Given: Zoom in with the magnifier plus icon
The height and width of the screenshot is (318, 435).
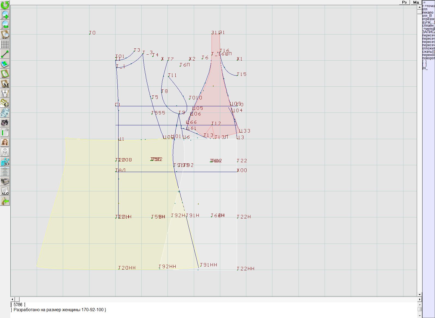Looking at the screenshot, I should click(5, 15).
